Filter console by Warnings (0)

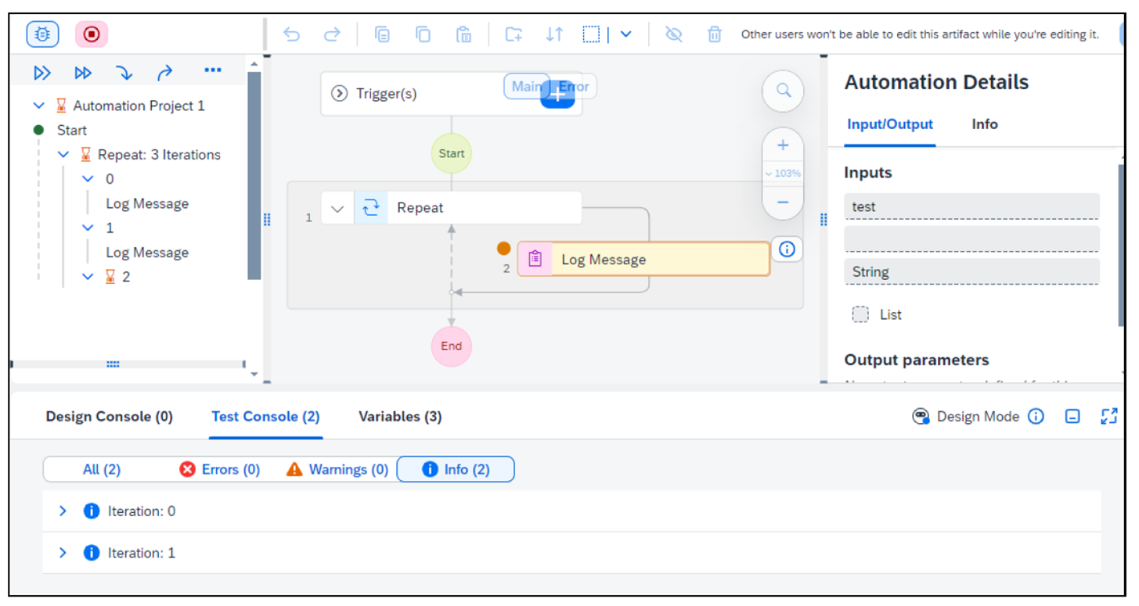pos(338,469)
